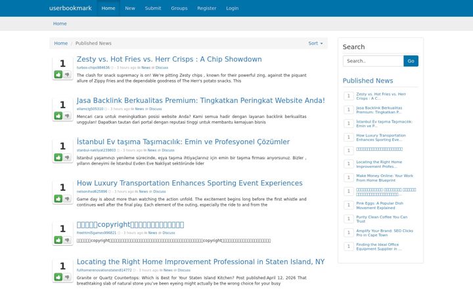Viewport: 473px width, 295px height.
Task: Open sidebar link Finding the Ideal Office
Action: click(378, 246)
